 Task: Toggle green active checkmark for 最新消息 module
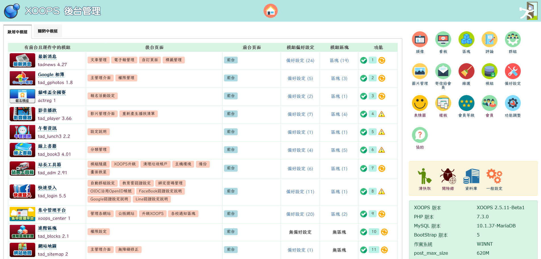point(363,60)
